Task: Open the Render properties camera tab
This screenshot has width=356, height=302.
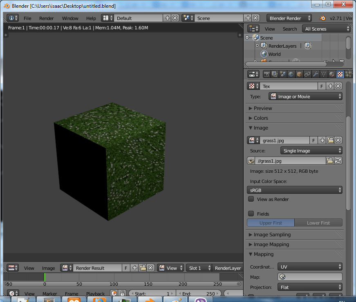Action: pyautogui.click(x=266, y=74)
